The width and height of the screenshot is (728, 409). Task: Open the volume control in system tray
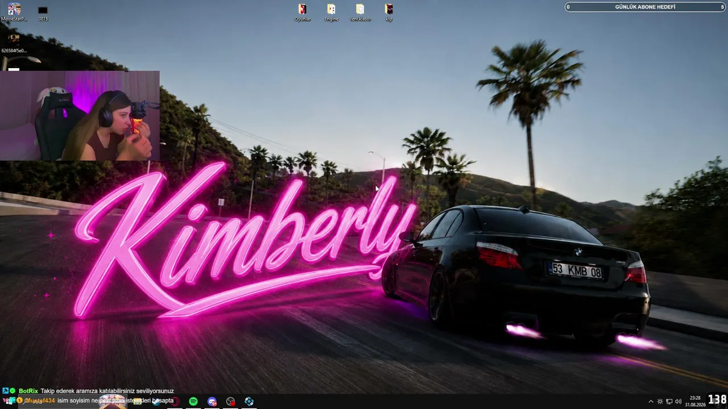click(x=678, y=402)
